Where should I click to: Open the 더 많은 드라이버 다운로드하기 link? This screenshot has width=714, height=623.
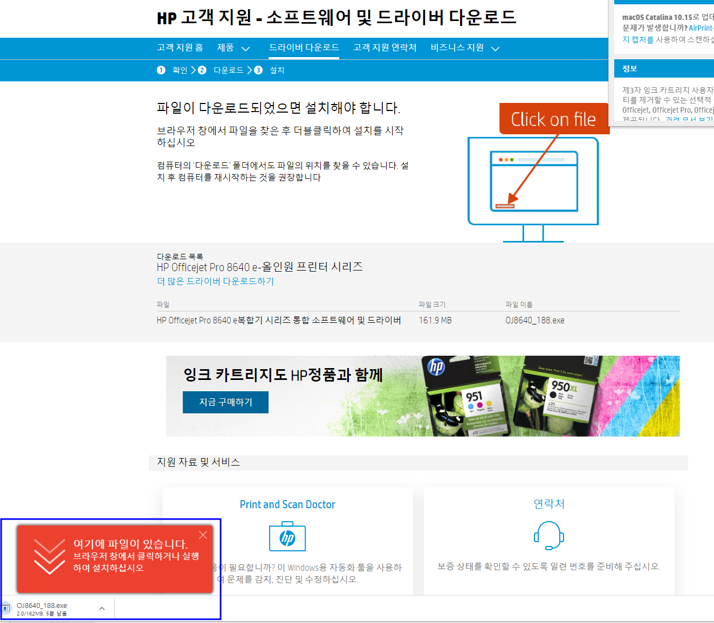coord(215,281)
